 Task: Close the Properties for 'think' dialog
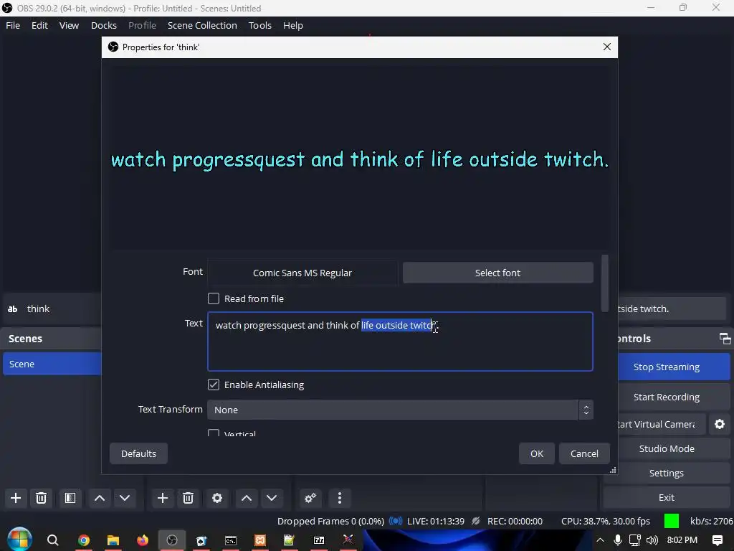click(x=606, y=47)
